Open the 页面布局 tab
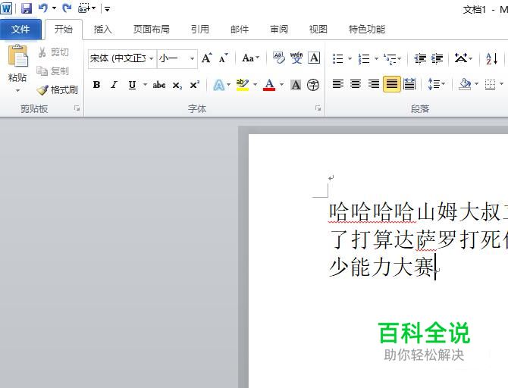Viewport: 508px width, 388px height. point(152,30)
